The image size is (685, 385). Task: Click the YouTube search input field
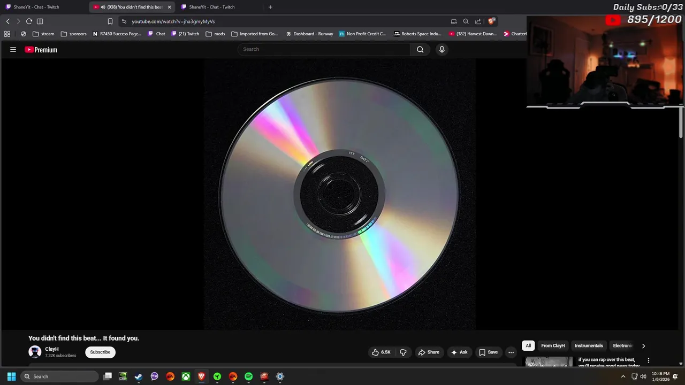click(324, 49)
